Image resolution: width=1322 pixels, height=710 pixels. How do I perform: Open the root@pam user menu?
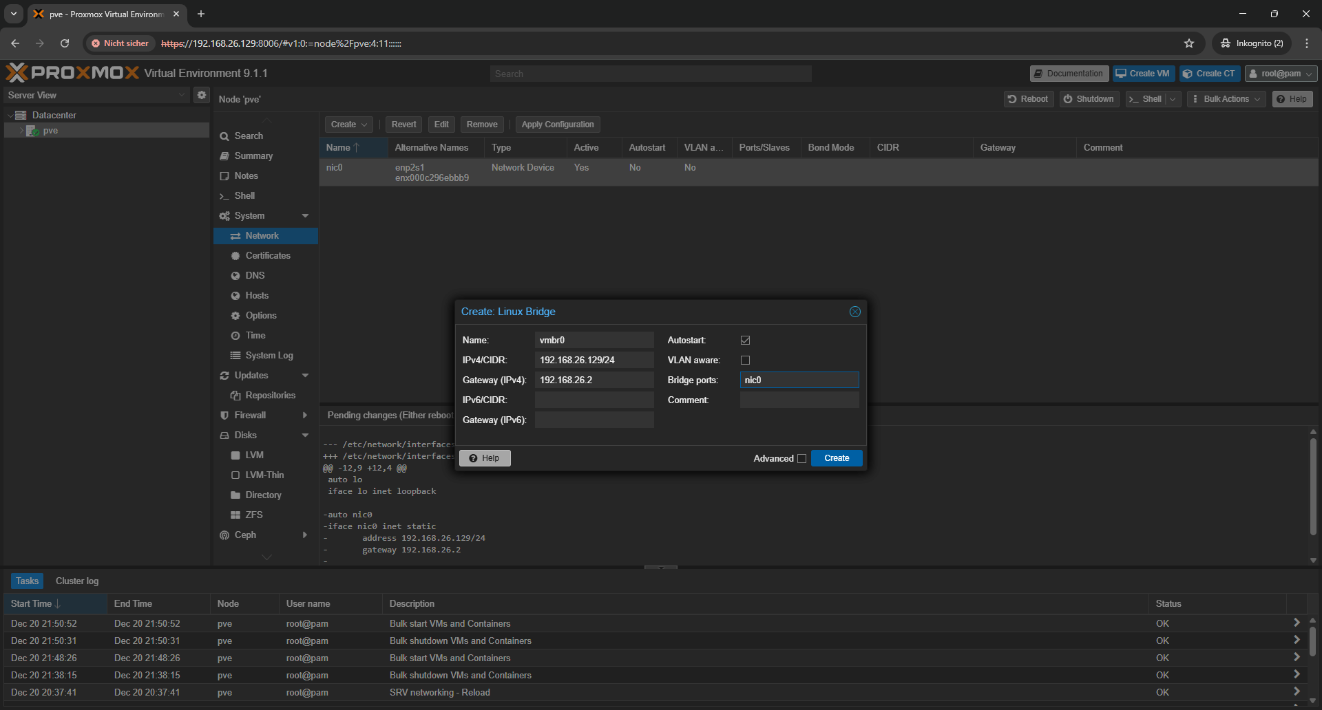pyautogui.click(x=1281, y=74)
